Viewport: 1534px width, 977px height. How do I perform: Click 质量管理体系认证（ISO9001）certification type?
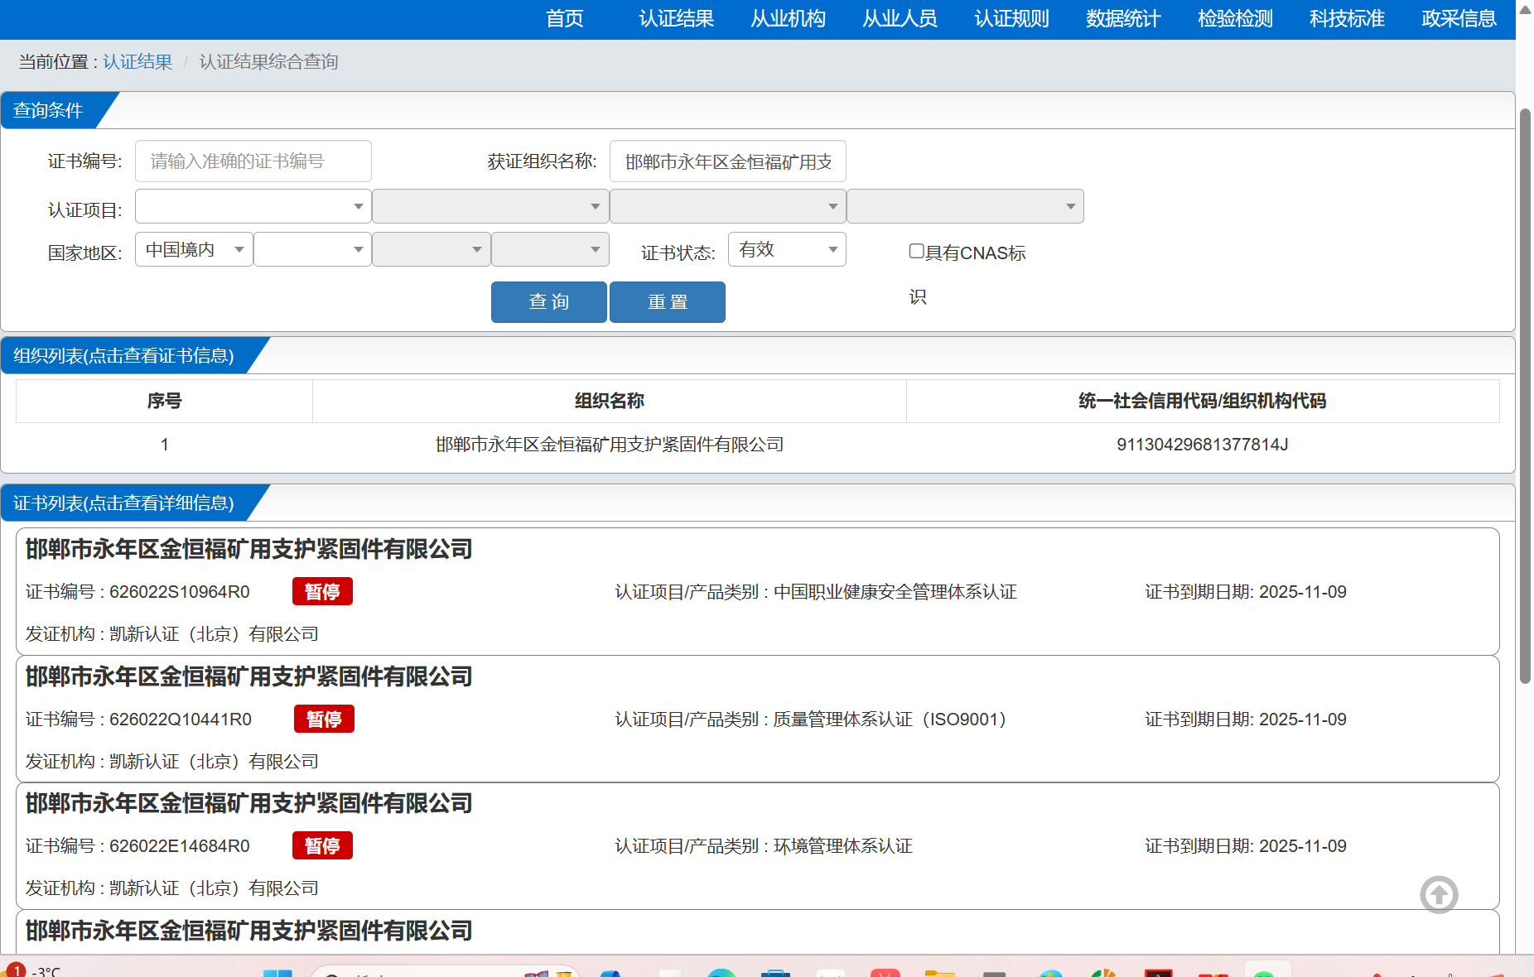point(890,720)
